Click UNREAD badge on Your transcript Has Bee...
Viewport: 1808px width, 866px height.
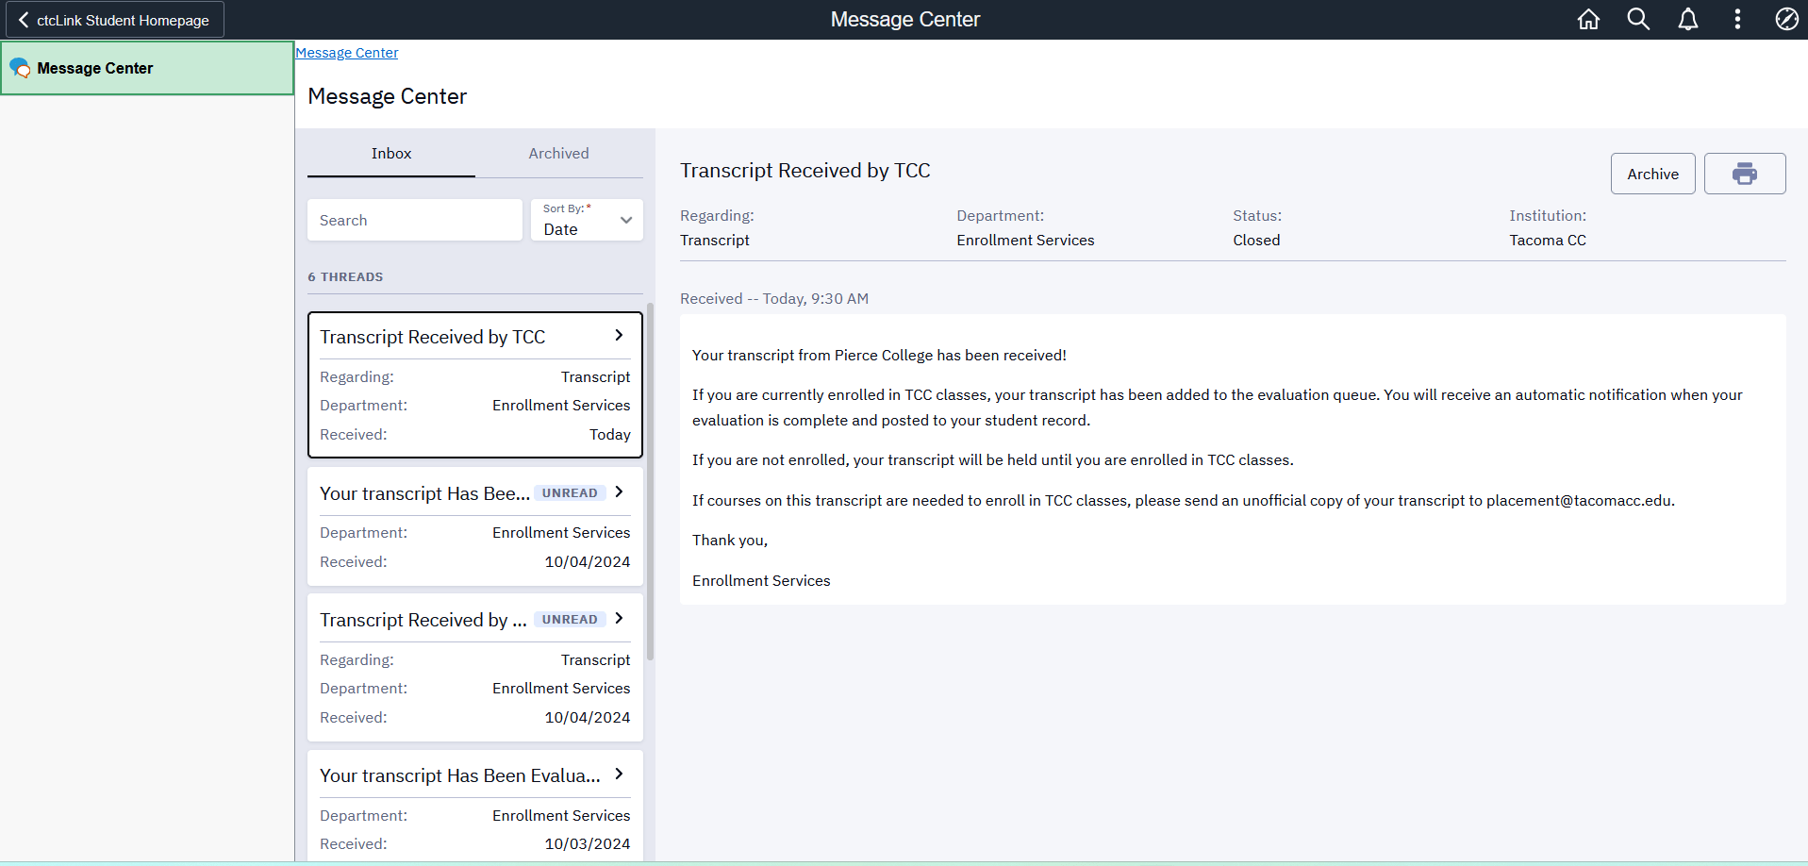point(570,493)
